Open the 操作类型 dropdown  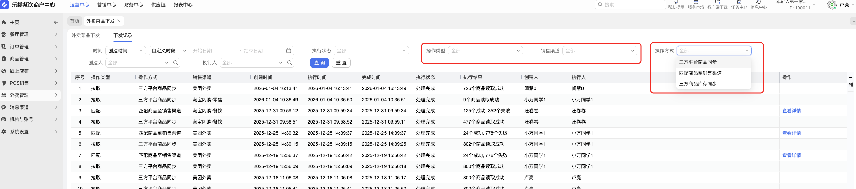click(485, 51)
